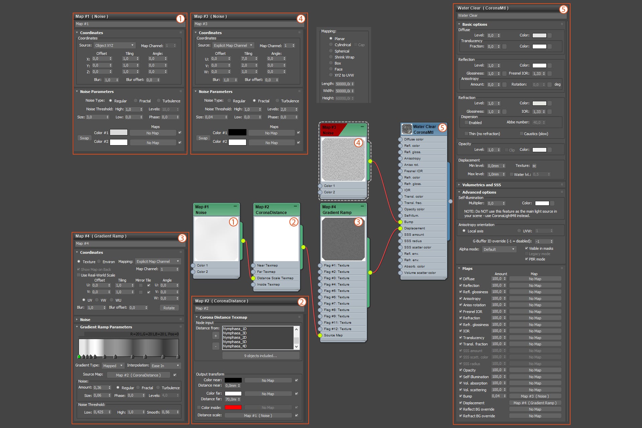Collapse the Map #3 Noise node
The image size is (642, 428).
(x=362, y=127)
